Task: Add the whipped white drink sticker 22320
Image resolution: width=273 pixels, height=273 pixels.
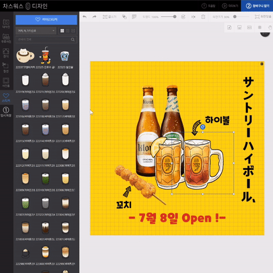Action: point(65,79)
